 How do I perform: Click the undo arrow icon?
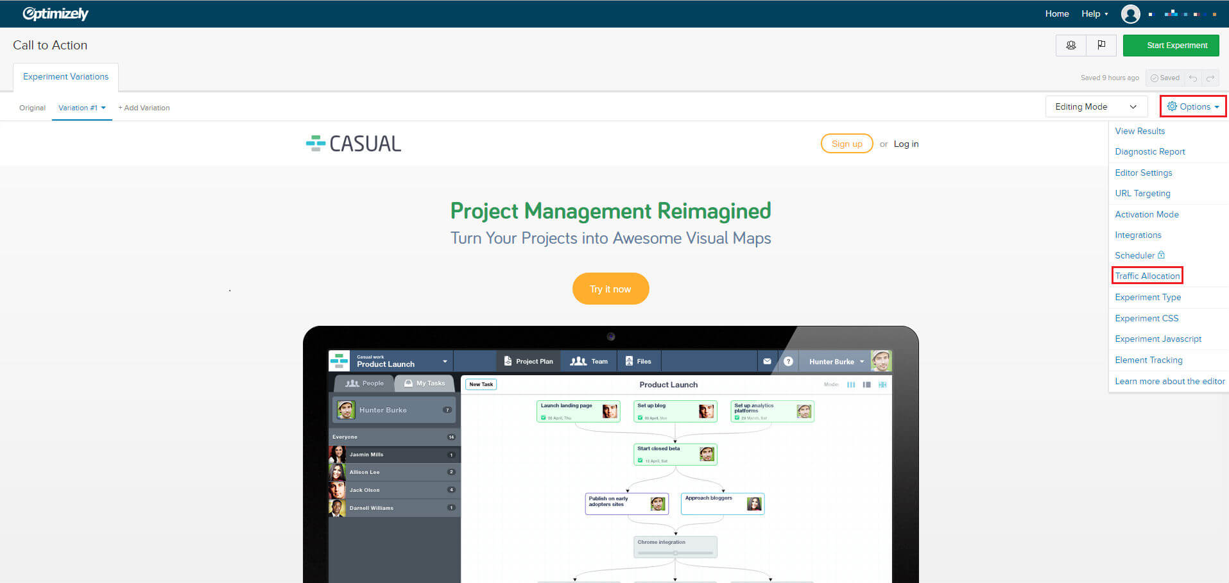pos(1193,78)
